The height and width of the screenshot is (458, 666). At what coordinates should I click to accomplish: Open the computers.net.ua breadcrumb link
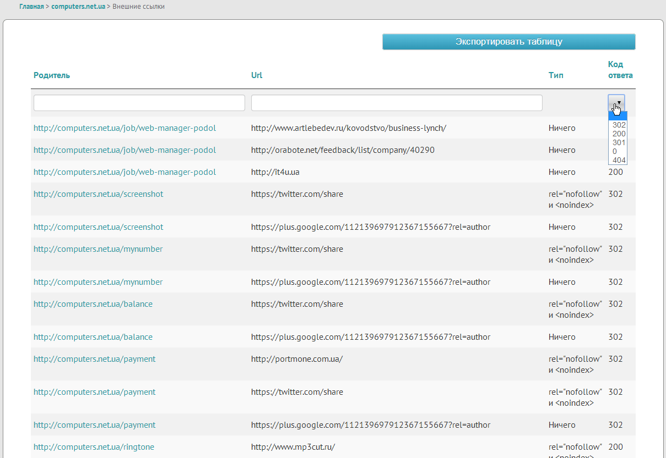(78, 7)
